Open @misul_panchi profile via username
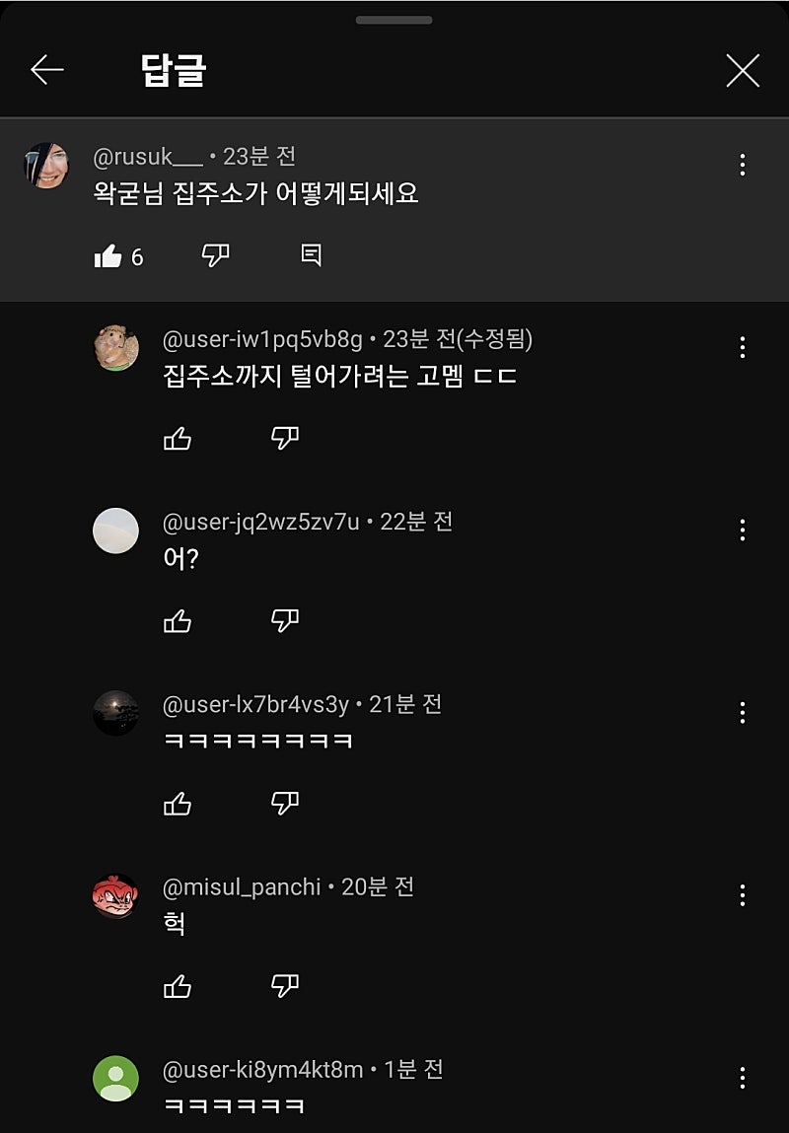The width and height of the screenshot is (789, 1133). tap(242, 887)
